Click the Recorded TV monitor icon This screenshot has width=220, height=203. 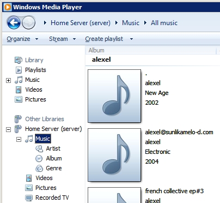click(29, 198)
